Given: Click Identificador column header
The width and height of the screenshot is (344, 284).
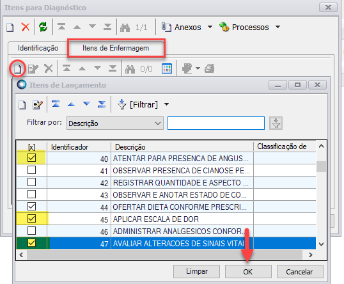Looking at the screenshot, I should coord(79,147).
